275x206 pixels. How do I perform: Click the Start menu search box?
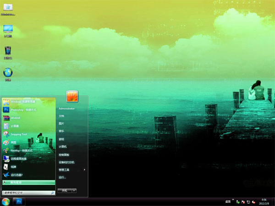(x=27, y=193)
